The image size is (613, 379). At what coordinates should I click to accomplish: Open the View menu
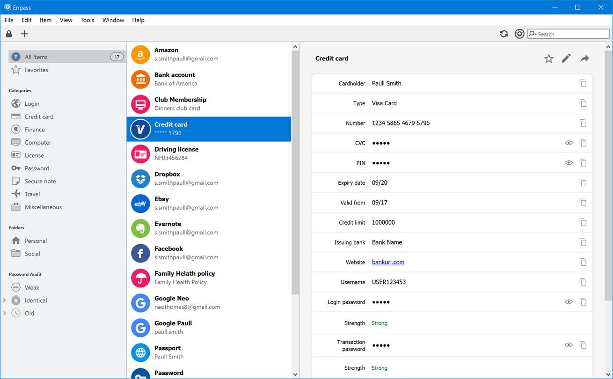click(66, 20)
